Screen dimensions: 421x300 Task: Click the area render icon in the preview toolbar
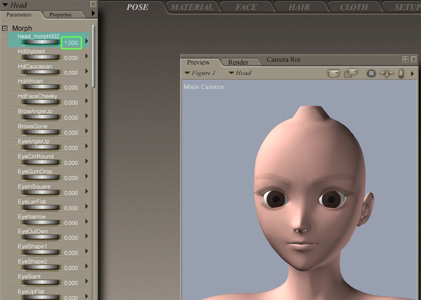(x=351, y=73)
